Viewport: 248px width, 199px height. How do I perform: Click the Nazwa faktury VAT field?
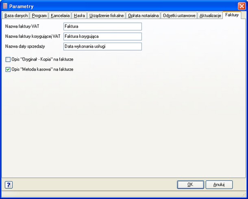coord(102,26)
